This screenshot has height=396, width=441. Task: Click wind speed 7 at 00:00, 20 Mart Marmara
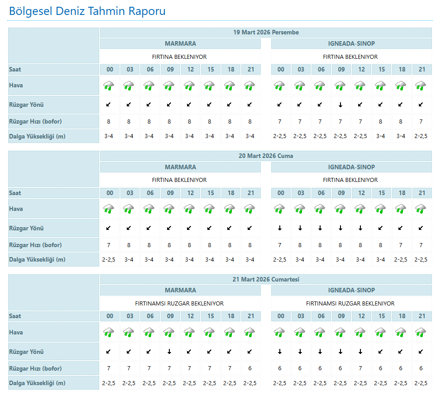tap(109, 245)
